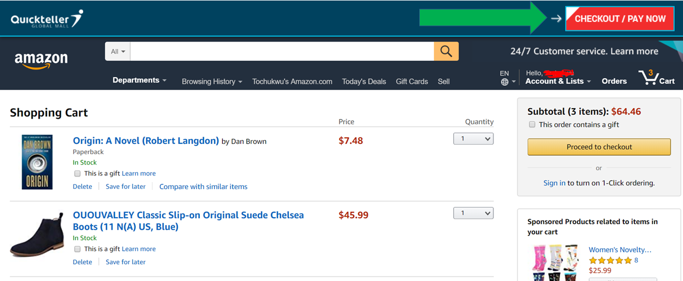Open the Origin book cover thumbnail
This screenshot has height=281, width=683.
(x=37, y=162)
